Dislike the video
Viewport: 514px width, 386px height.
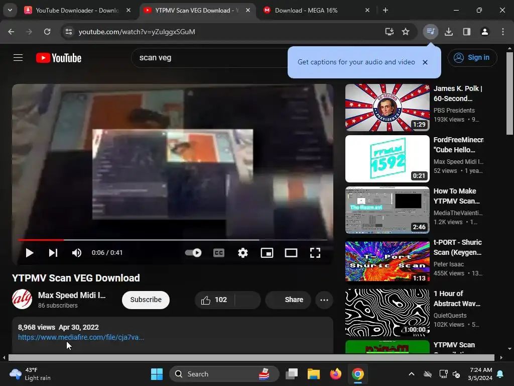248,300
